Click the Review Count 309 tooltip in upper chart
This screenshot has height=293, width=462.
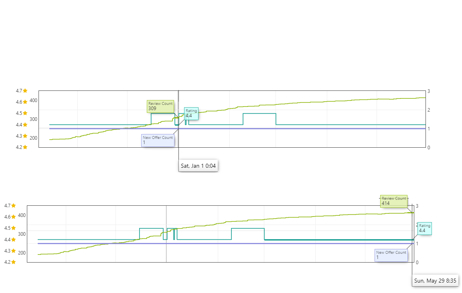coord(160,106)
